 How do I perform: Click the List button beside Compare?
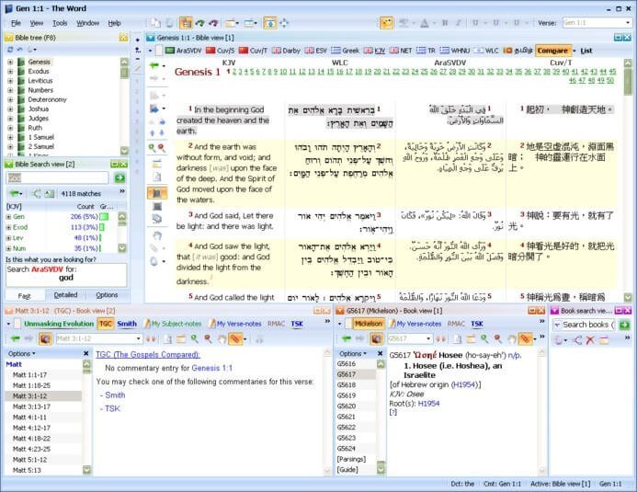point(586,51)
